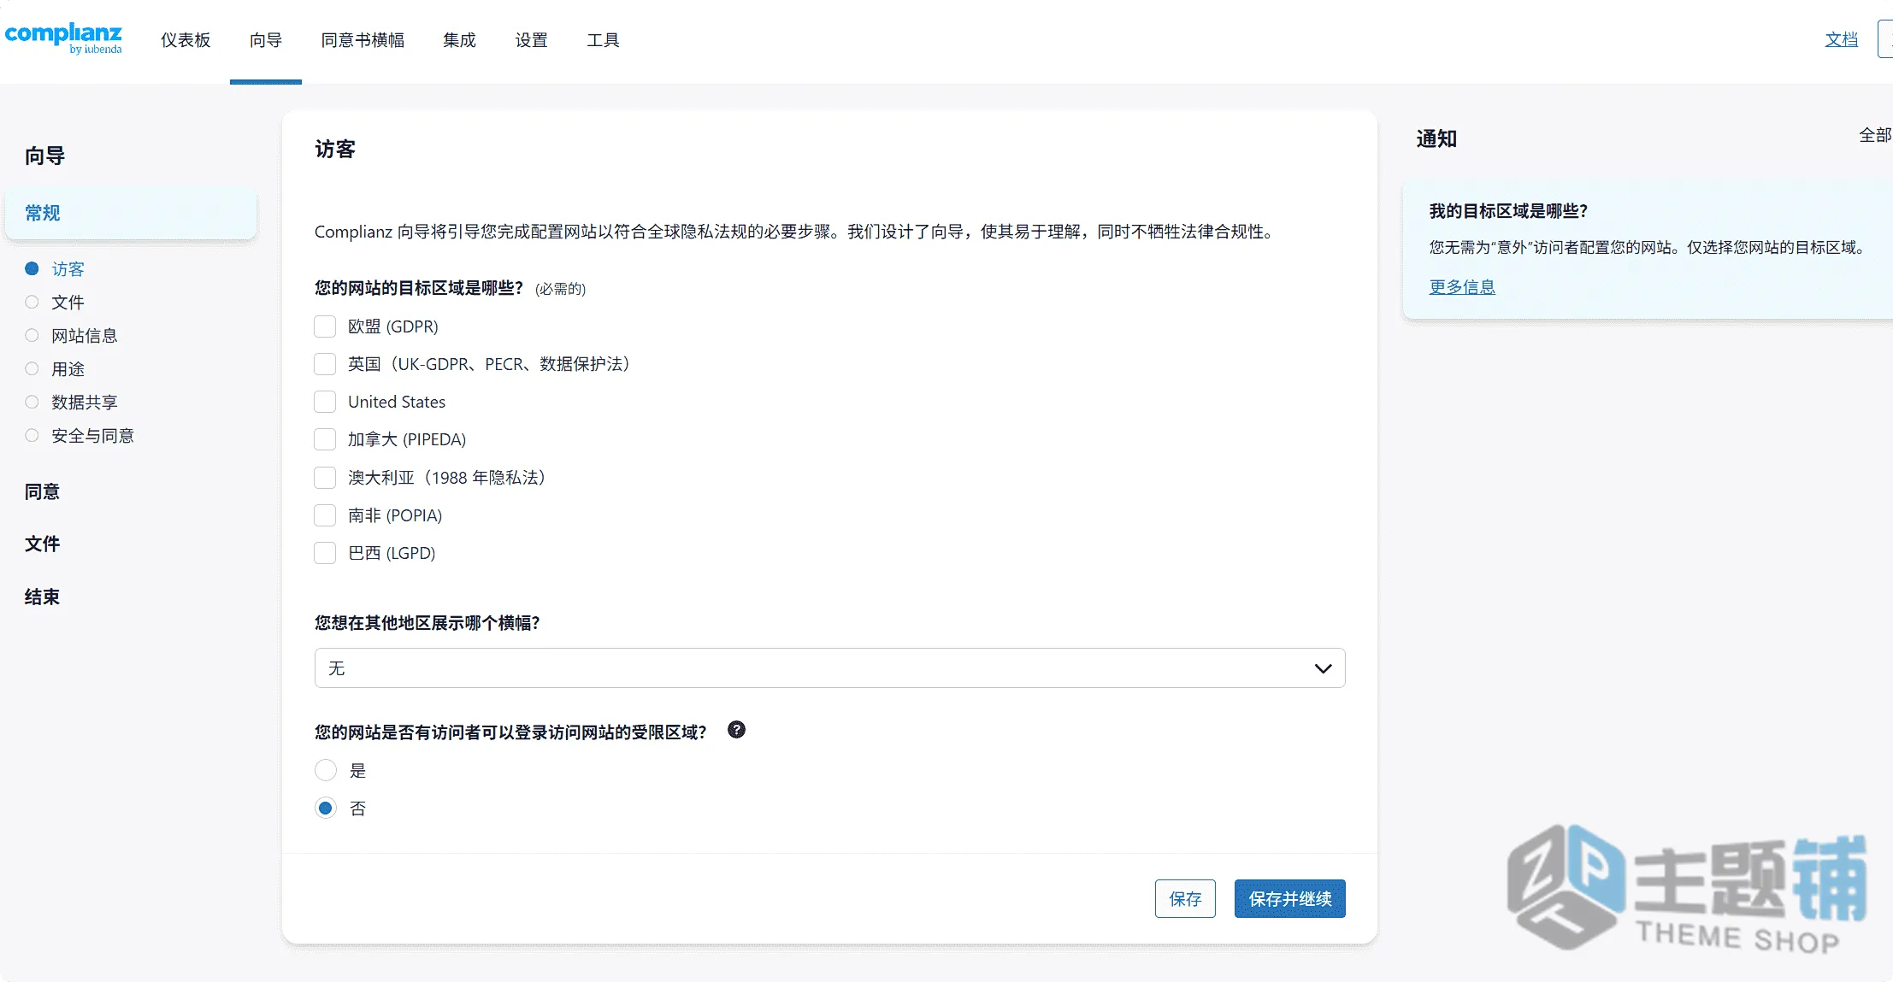Click the 访客 page heading
1893x982 pixels.
click(335, 150)
